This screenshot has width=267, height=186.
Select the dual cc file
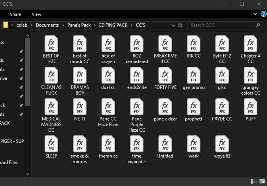coord(108,78)
